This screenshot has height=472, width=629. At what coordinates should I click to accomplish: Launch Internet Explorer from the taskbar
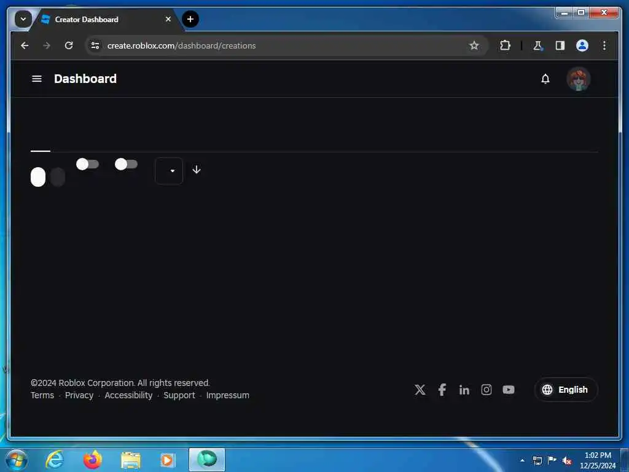tap(55, 460)
